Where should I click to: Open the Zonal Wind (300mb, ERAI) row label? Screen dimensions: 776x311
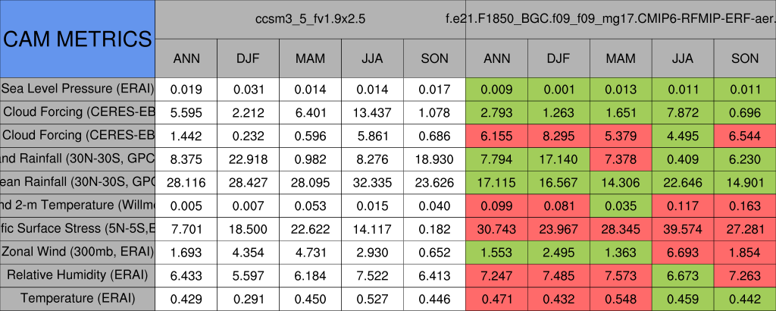coord(77,252)
